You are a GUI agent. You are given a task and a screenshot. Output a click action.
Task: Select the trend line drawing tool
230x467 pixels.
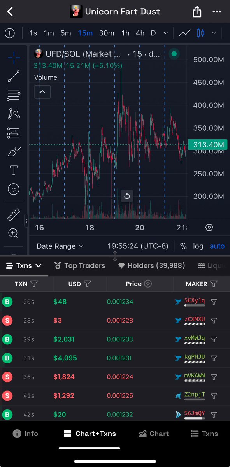click(x=14, y=77)
